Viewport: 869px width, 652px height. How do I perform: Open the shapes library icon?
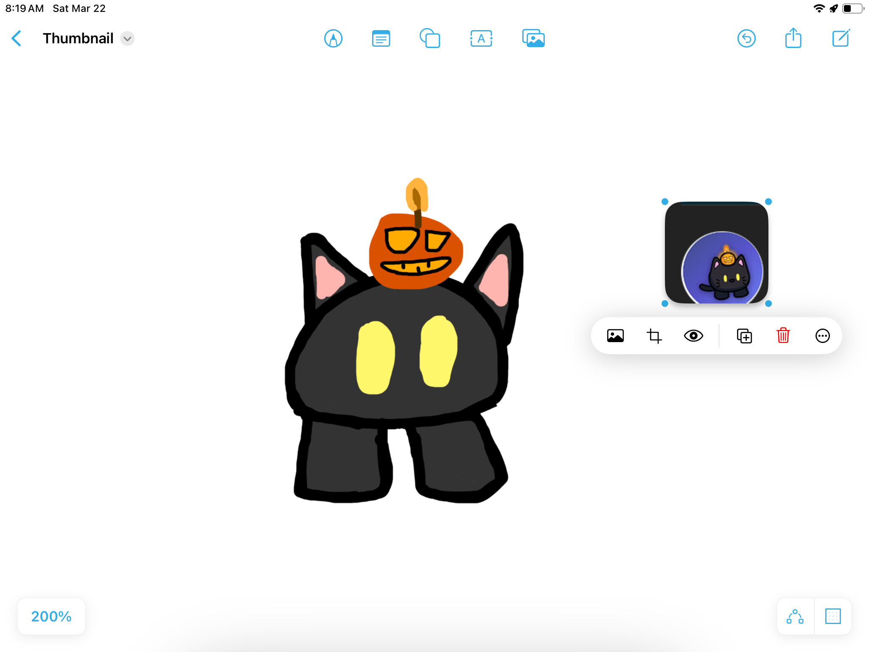coord(430,39)
